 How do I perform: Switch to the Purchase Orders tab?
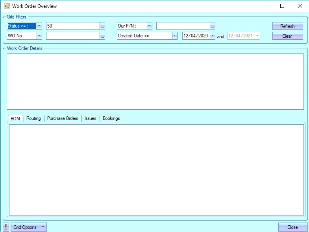pos(63,118)
